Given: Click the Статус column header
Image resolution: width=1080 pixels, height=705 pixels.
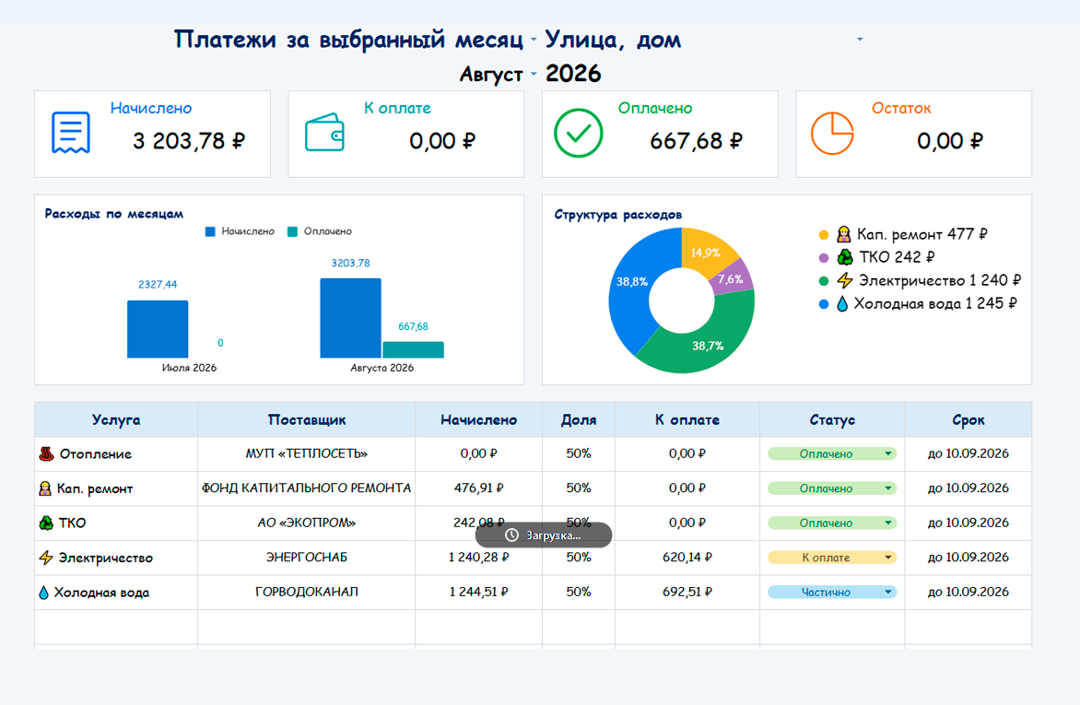Looking at the screenshot, I should click(832, 419).
